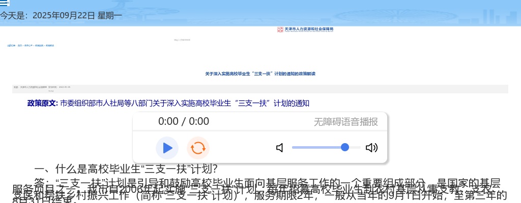Click the unfilled right end of volume track
Image resolution: width=521 pixels, height=203 pixels.
pos(356,147)
